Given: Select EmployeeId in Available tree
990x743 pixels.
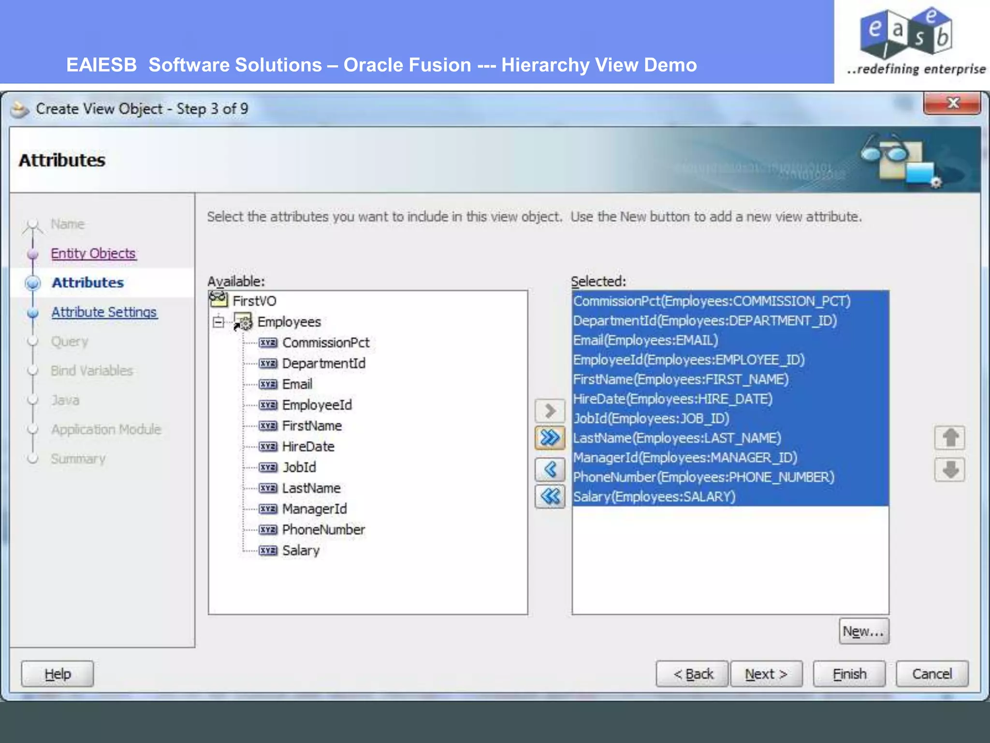Looking at the screenshot, I should click(x=317, y=405).
